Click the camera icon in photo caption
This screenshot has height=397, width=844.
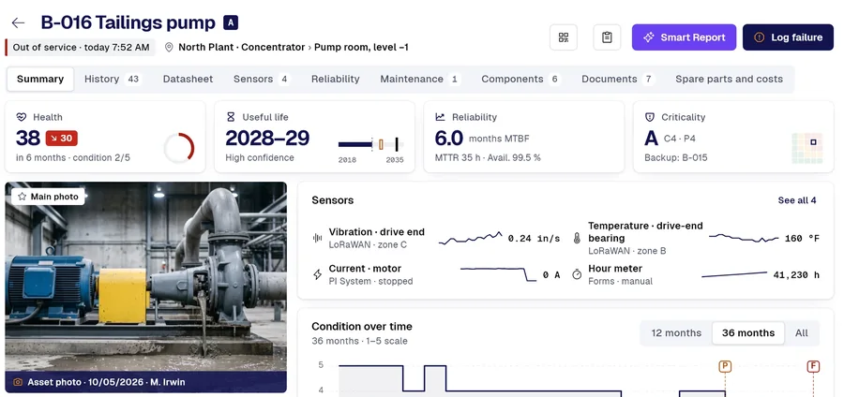pyautogui.click(x=18, y=383)
